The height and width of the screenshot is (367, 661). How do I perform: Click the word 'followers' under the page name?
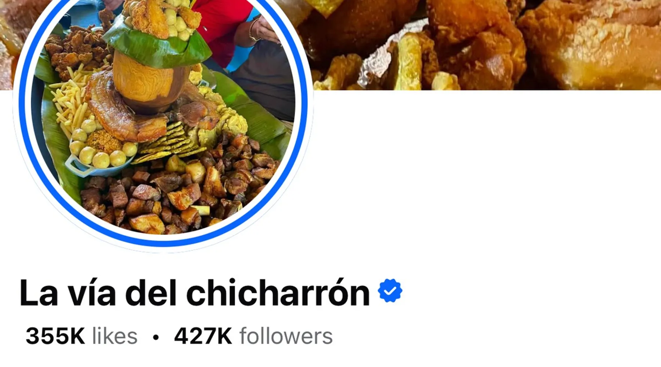(286, 336)
